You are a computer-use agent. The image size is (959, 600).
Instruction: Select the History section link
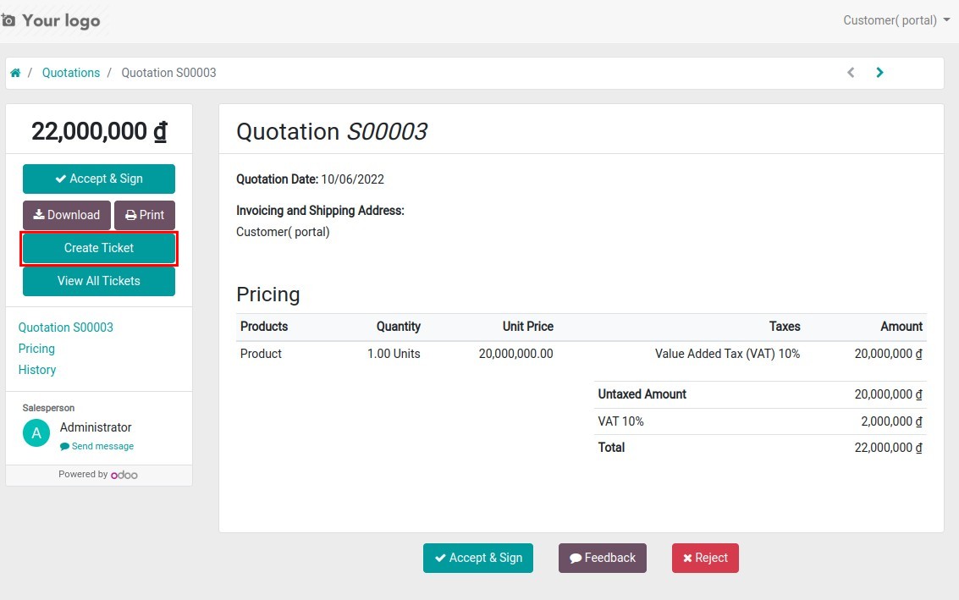click(37, 370)
